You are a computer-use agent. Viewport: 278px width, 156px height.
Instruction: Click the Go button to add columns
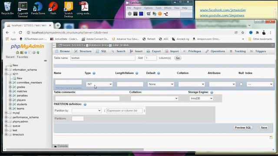[178, 58]
